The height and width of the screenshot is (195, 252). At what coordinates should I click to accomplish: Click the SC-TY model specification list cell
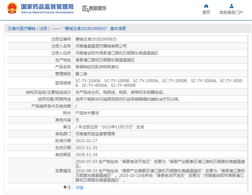tap(159, 83)
